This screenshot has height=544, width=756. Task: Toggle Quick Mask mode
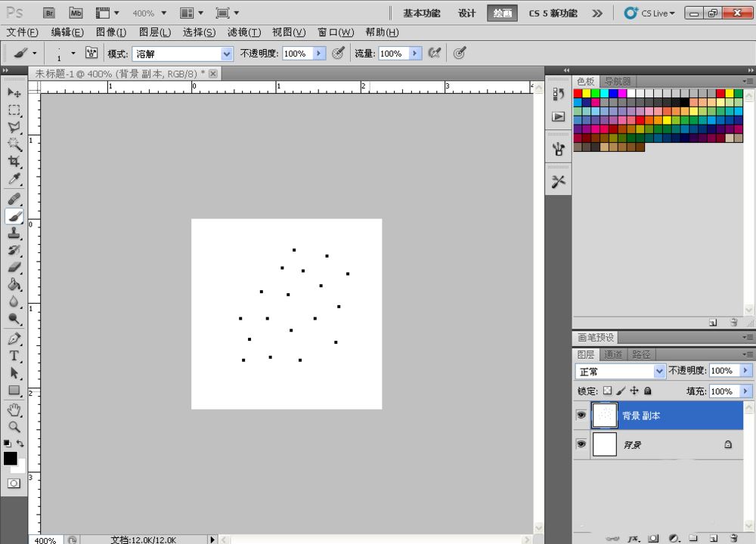pyautogui.click(x=14, y=484)
